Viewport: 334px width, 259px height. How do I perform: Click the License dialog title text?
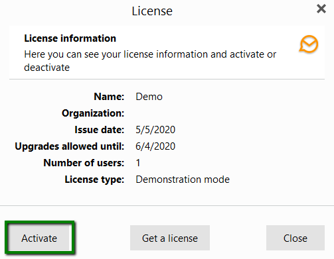click(x=152, y=11)
